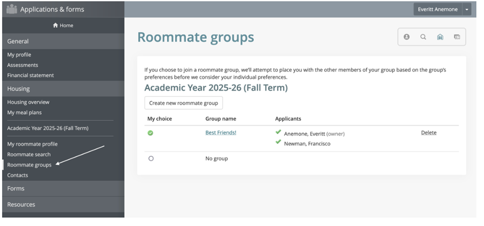Image resolution: width=484 pixels, height=226 pixels.
Task: Click green checkmark beside Newman, Francisco
Action: pyautogui.click(x=279, y=143)
